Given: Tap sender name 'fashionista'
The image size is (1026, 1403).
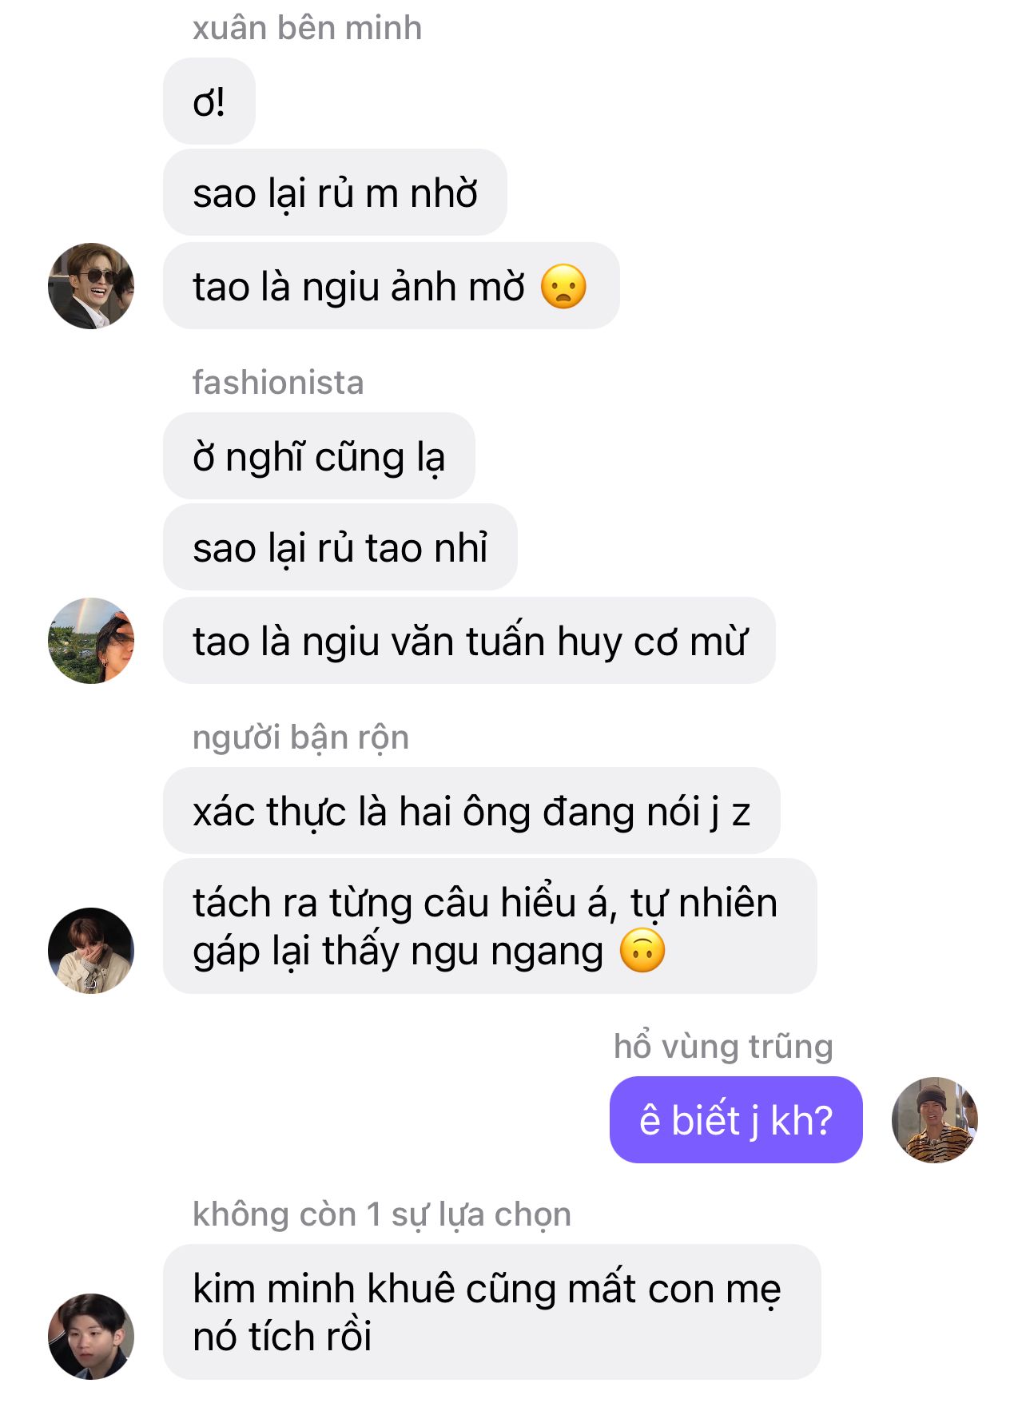Looking at the screenshot, I should click(x=278, y=382).
